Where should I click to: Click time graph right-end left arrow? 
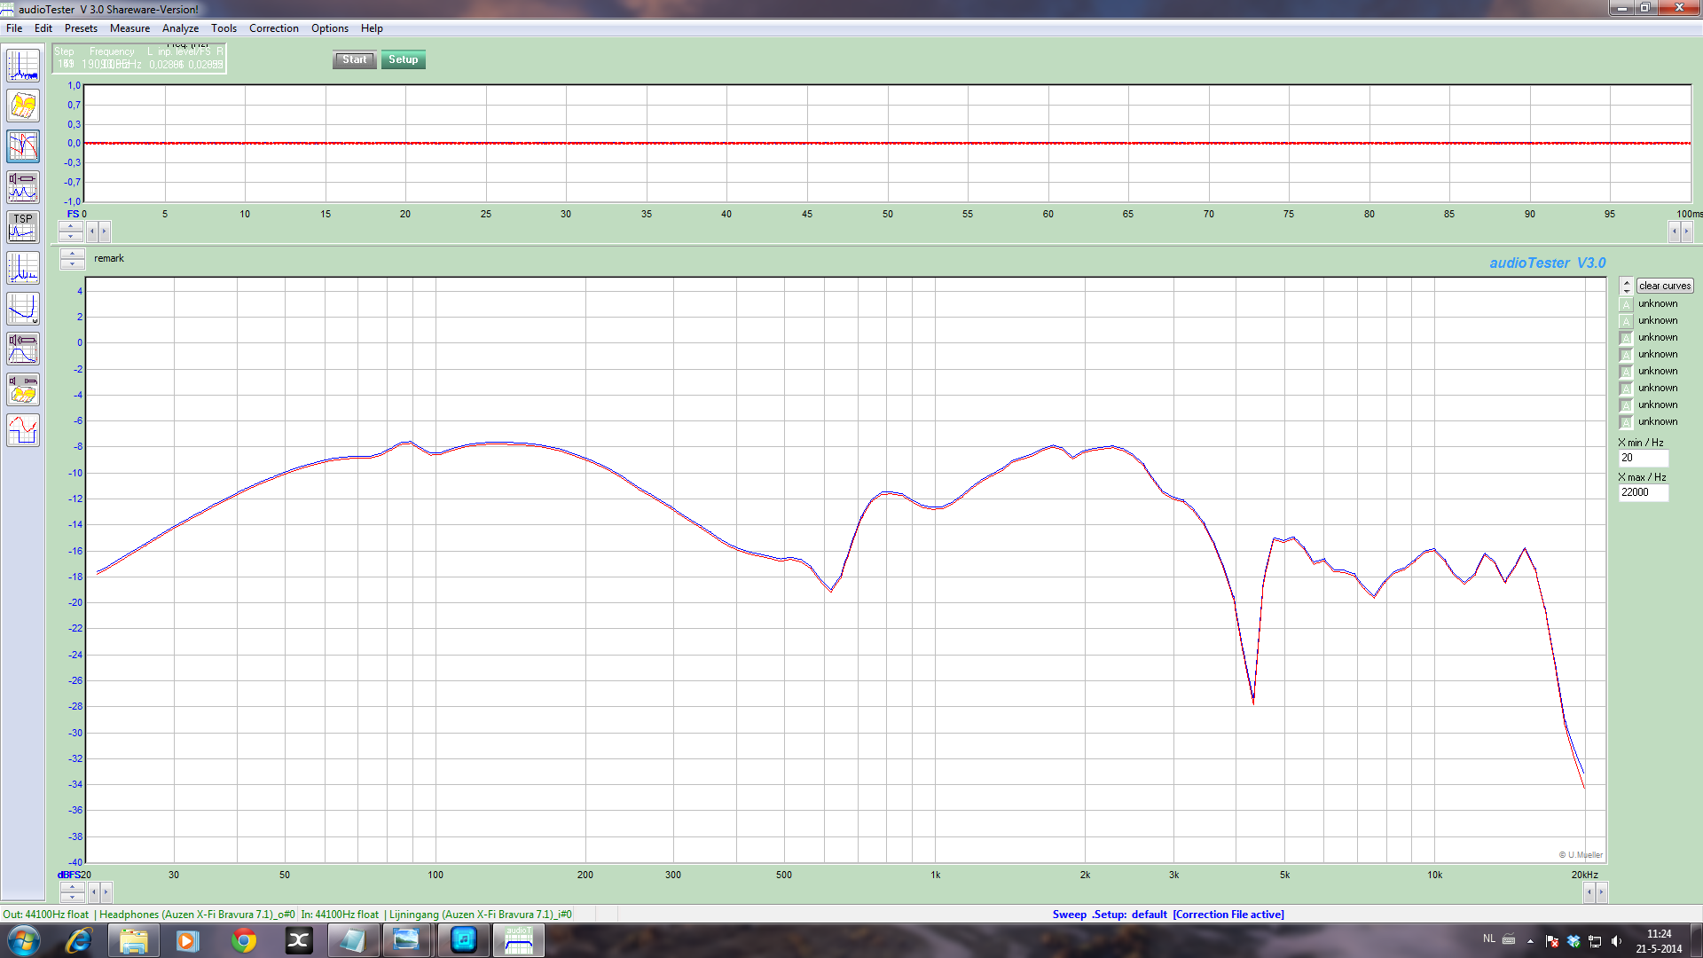1675,232
